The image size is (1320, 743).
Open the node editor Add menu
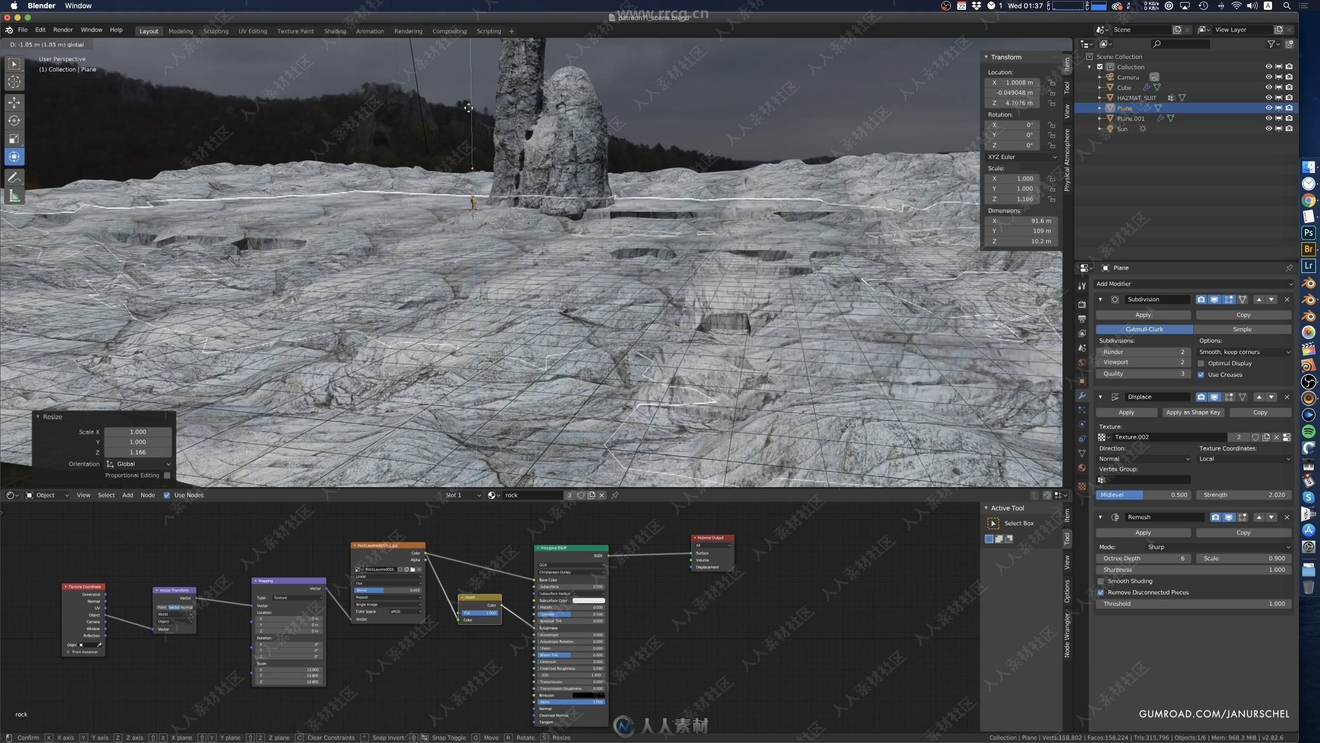127,495
